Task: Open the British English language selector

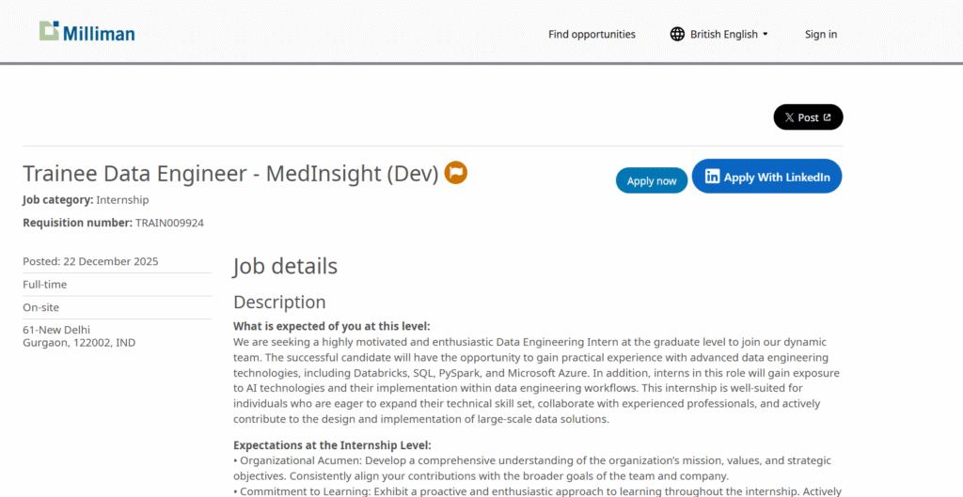Action: [723, 34]
